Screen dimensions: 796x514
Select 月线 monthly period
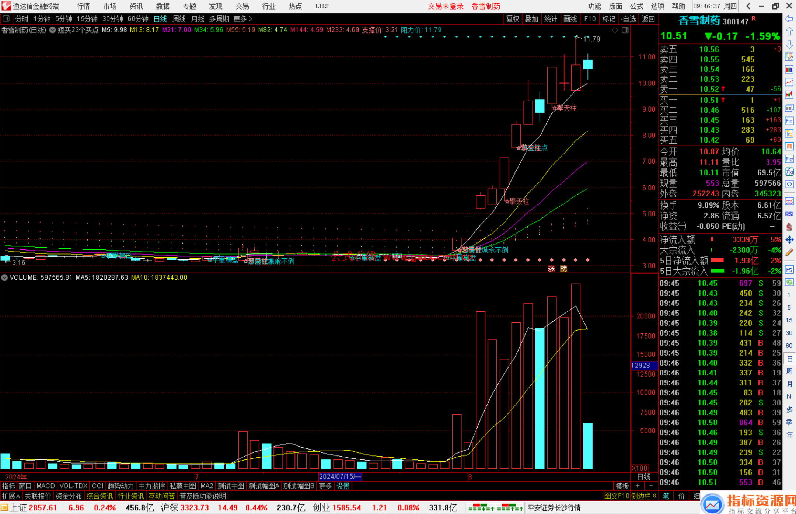198,19
